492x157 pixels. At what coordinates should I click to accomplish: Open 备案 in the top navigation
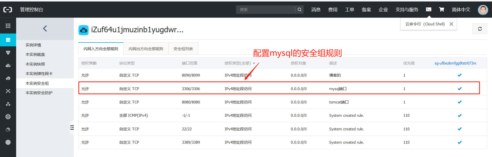pyautogui.click(x=366, y=9)
